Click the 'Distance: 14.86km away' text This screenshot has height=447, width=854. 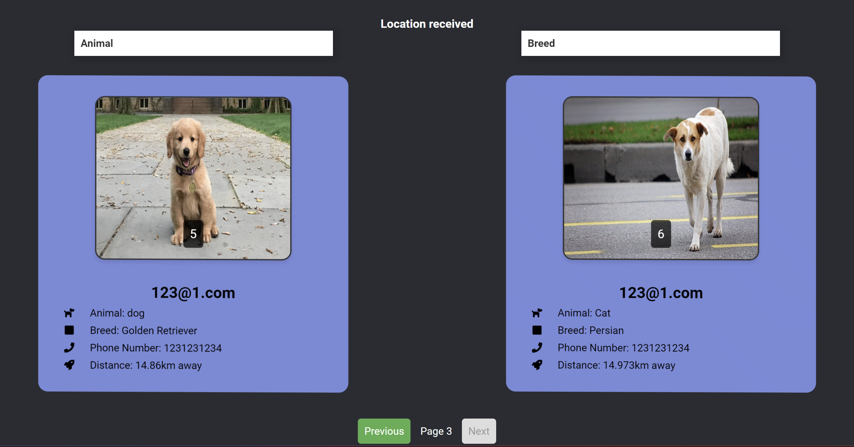146,366
